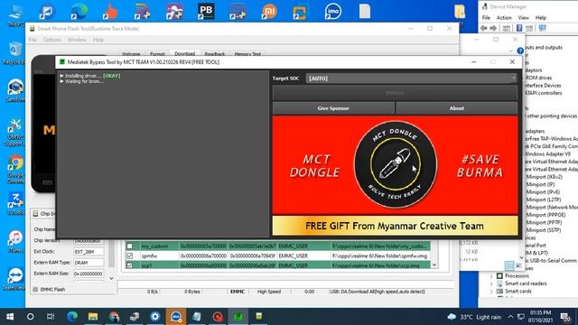This screenshot has width=578, height=325.
Task: Click the Forward arrow in Device Manager toolbar
Action: coord(493,28)
